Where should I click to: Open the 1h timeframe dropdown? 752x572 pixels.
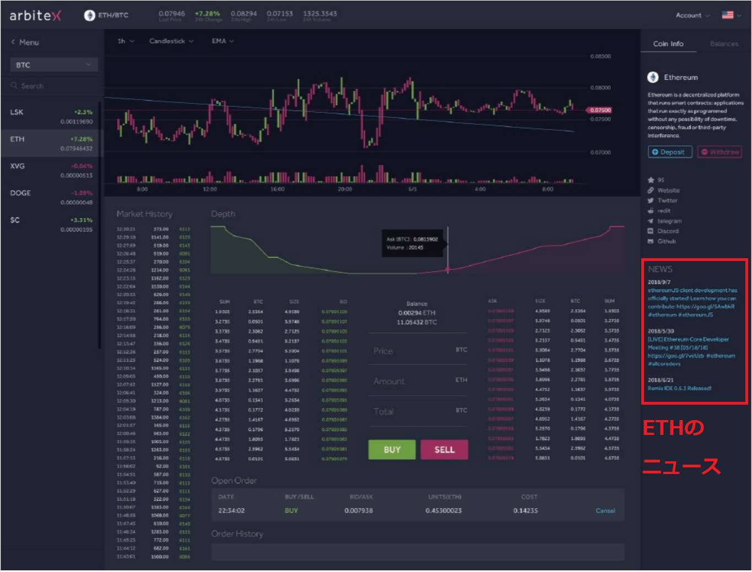point(126,41)
